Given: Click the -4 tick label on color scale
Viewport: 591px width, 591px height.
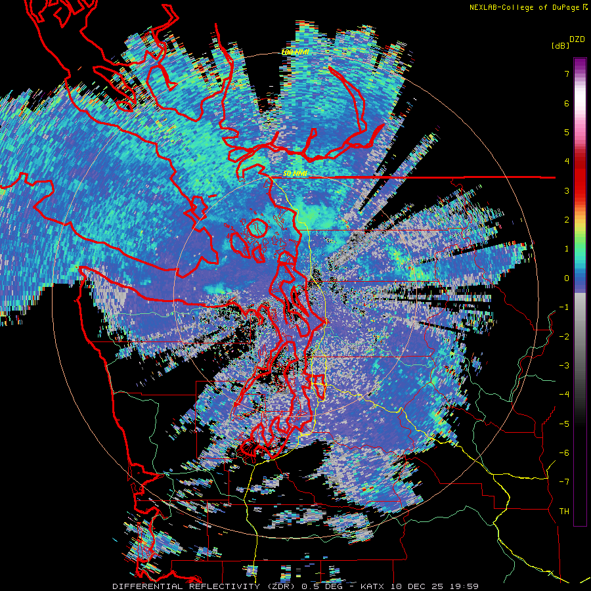Looking at the screenshot, I should (x=564, y=395).
